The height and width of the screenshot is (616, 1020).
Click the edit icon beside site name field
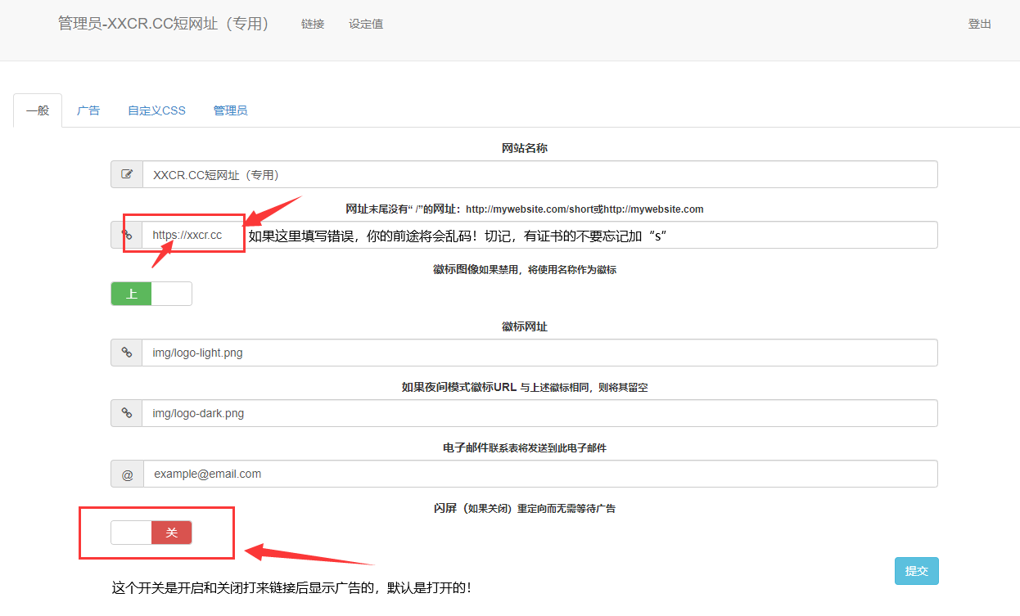(x=127, y=174)
